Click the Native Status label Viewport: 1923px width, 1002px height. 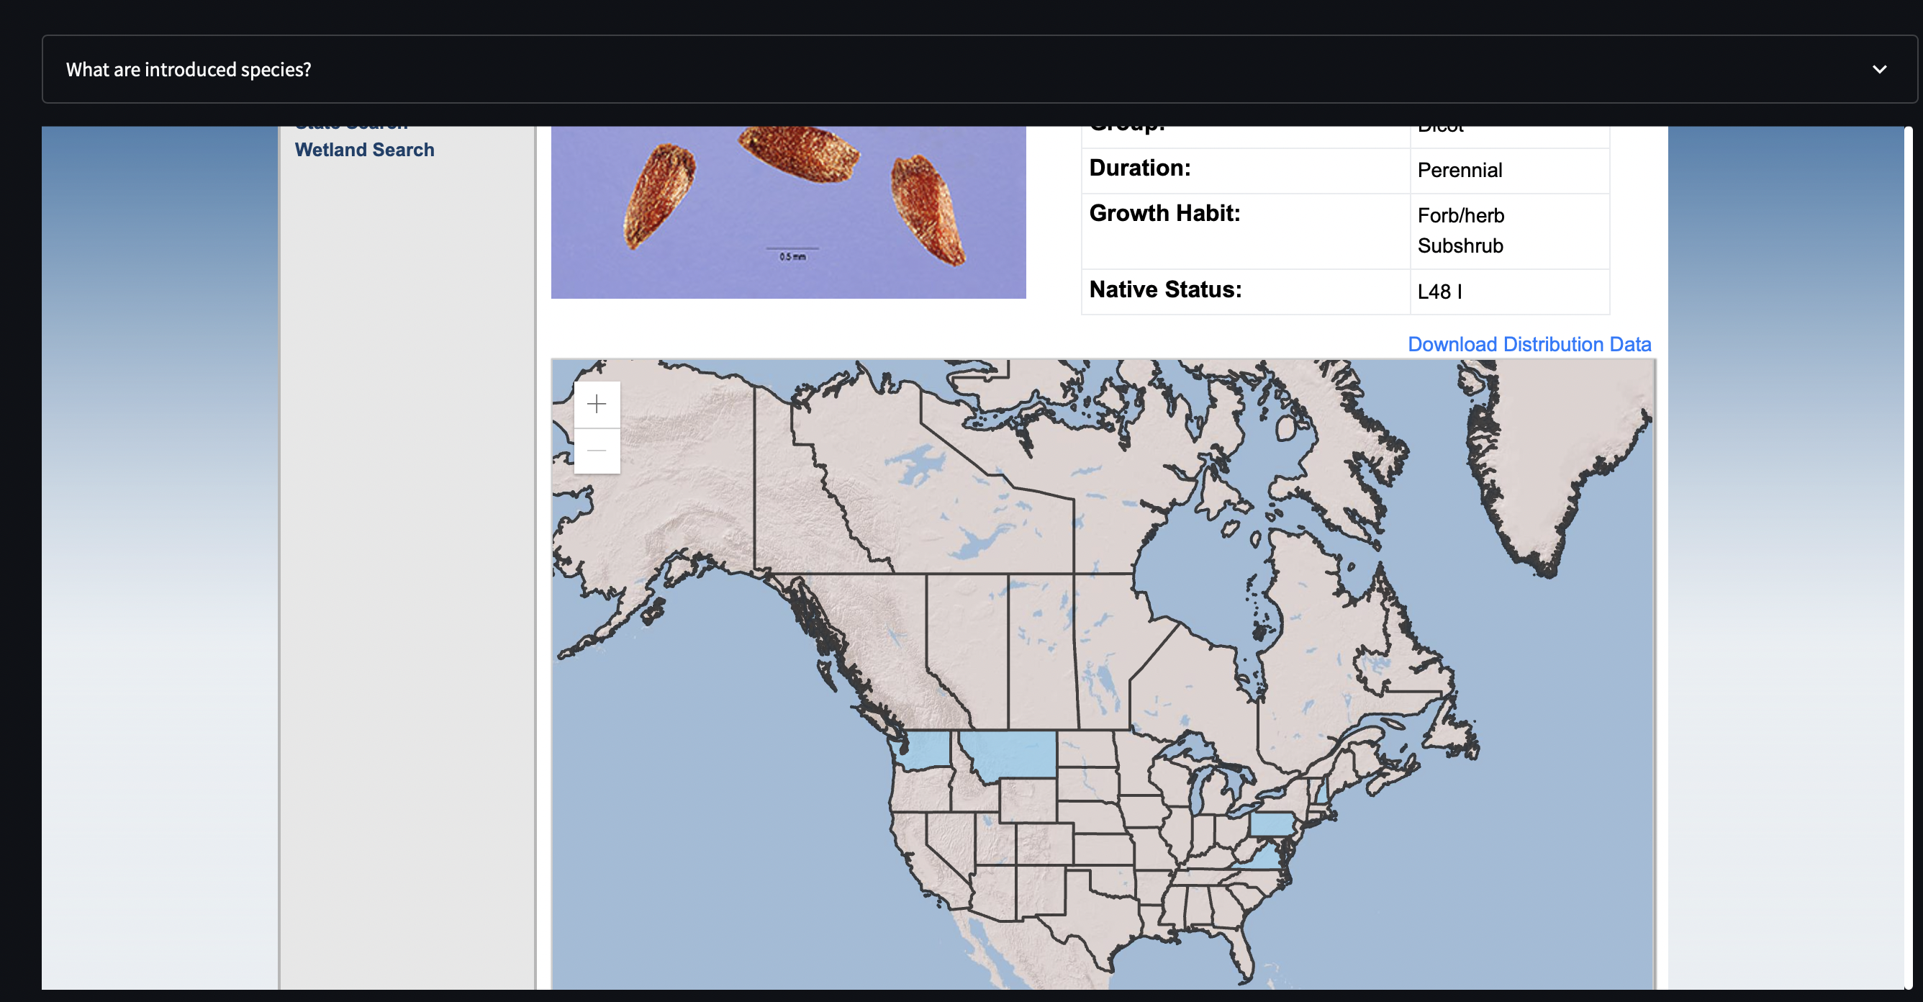coord(1164,289)
